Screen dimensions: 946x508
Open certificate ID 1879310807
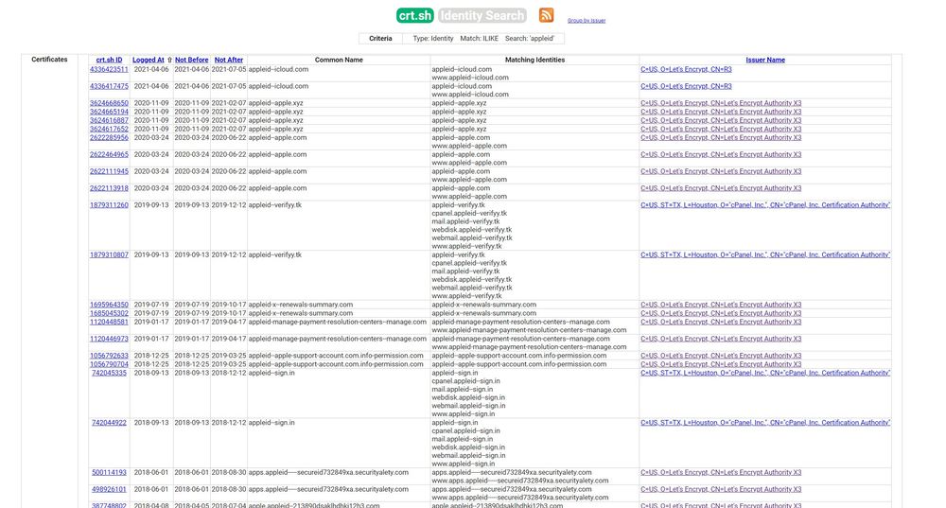coord(109,254)
